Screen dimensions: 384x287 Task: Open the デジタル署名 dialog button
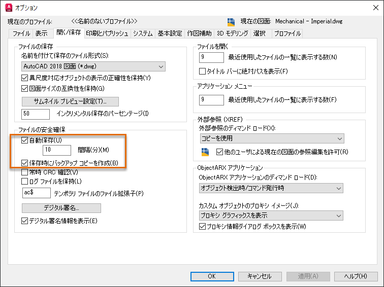(61, 208)
